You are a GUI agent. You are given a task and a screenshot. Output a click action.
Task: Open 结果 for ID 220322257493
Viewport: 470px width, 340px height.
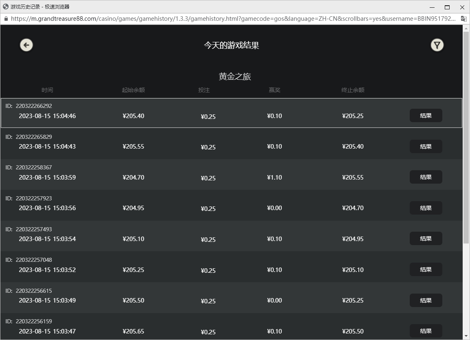click(x=426, y=239)
